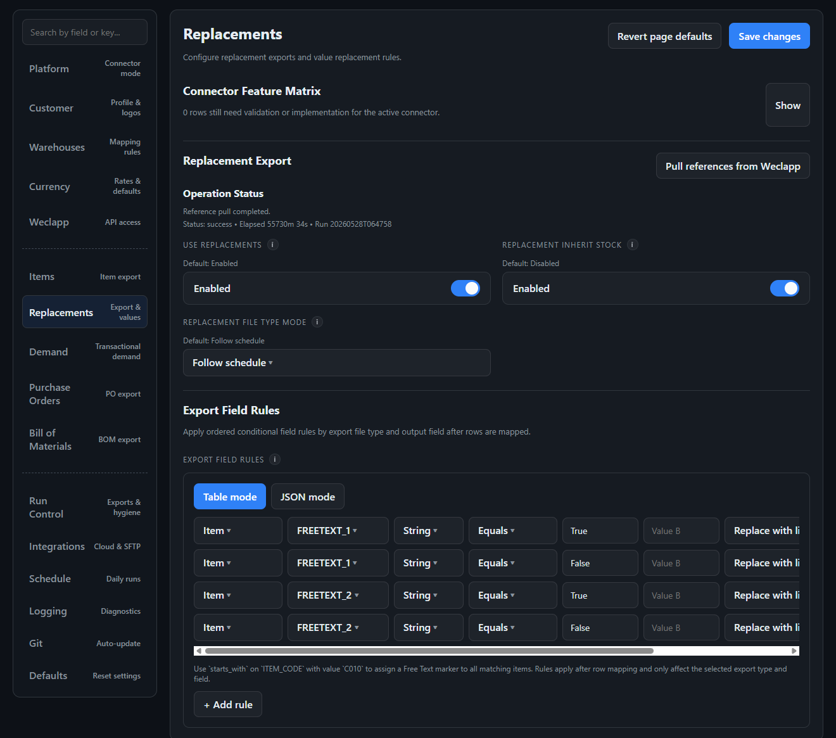Open the Item dropdown in the first rule row
Image resolution: width=836 pixels, height=738 pixels.
click(x=238, y=531)
